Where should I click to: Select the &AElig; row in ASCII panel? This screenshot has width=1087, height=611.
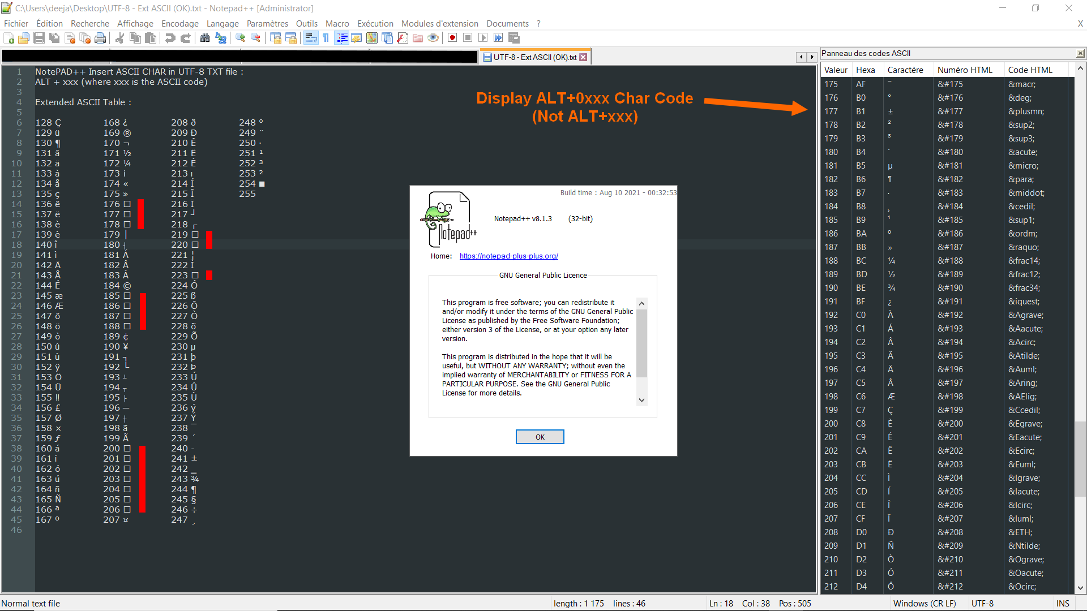[x=947, y=397]
